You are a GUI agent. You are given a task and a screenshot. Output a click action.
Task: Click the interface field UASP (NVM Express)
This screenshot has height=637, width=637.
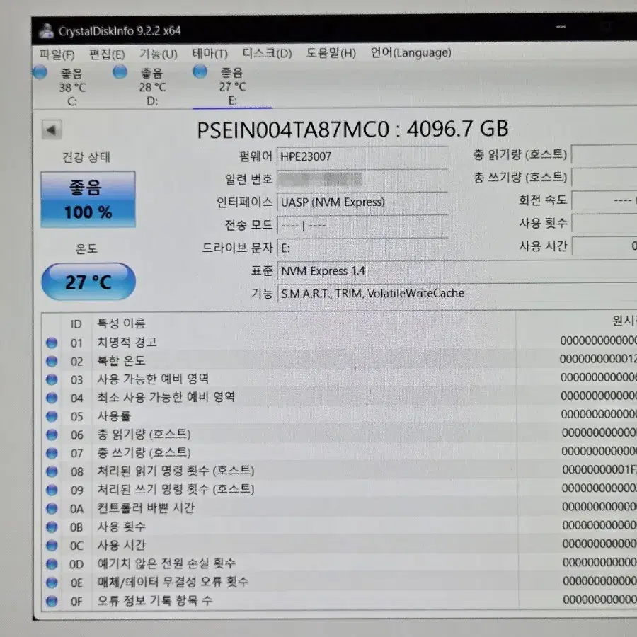(362, 202)
